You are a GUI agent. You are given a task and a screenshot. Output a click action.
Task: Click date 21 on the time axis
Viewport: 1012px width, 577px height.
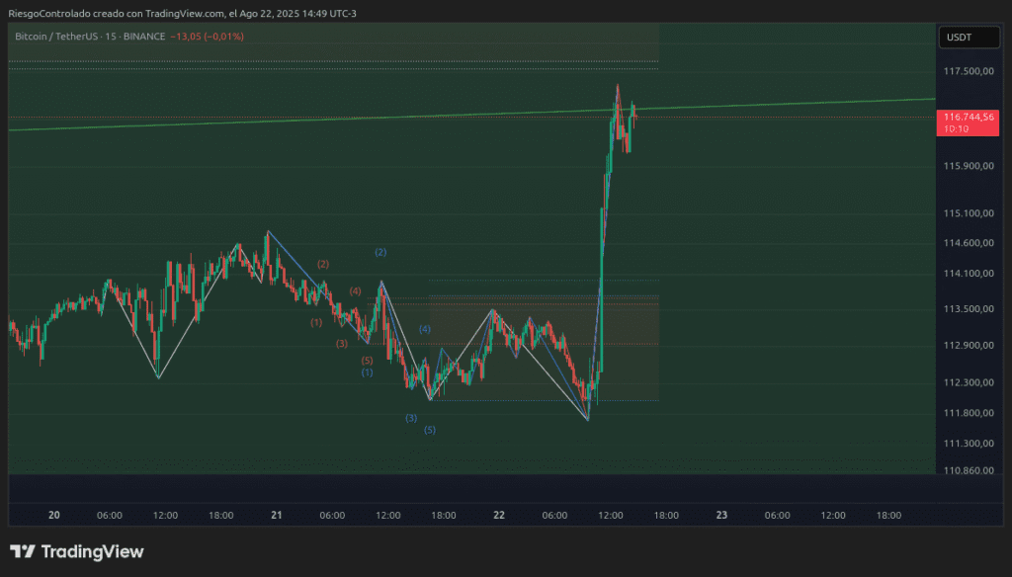(x=277, y=515)
